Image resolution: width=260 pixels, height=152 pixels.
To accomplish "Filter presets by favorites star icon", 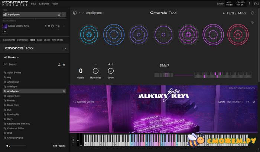I will pyautogui.click(x=64, y=64).
